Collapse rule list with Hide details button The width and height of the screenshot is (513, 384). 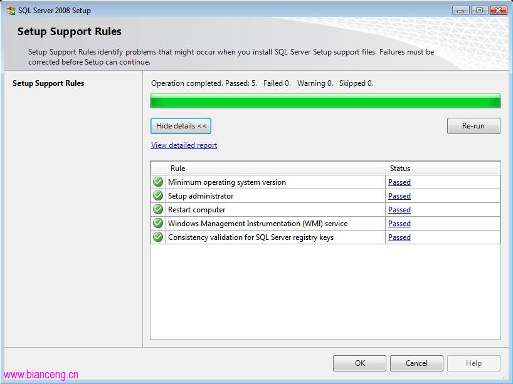(x=181, y=126)
